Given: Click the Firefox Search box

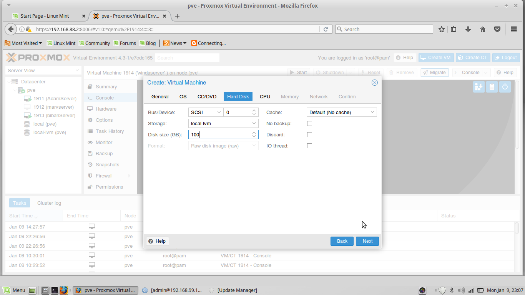Looking at the screenshot, I should pyautogui.click(x=384, y=29).
